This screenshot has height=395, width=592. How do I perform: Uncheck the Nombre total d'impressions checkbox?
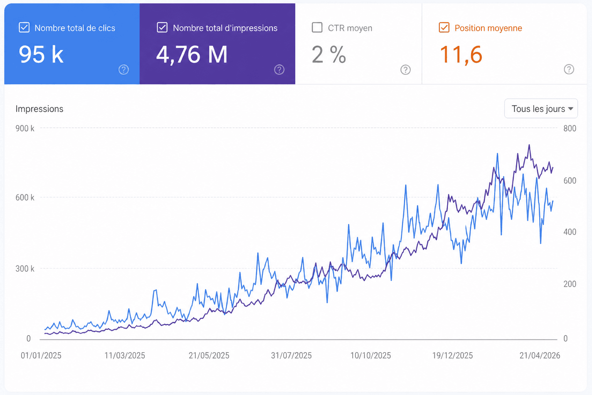pyautogui.click(x=162, y=27)
